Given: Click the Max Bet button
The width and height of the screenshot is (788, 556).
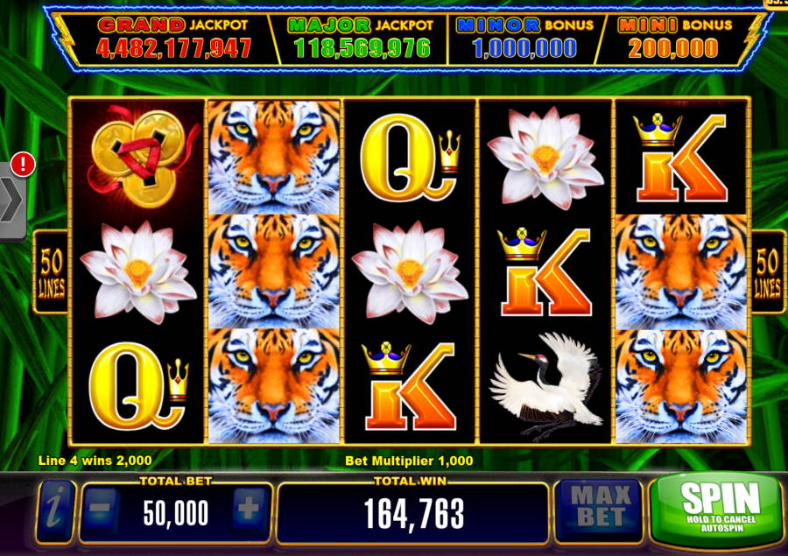Looking at the screenshot, I should pos(601,508).
